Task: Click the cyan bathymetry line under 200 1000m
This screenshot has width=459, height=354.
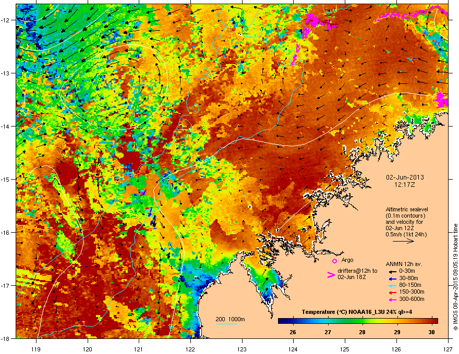Action: coord(226,324)
